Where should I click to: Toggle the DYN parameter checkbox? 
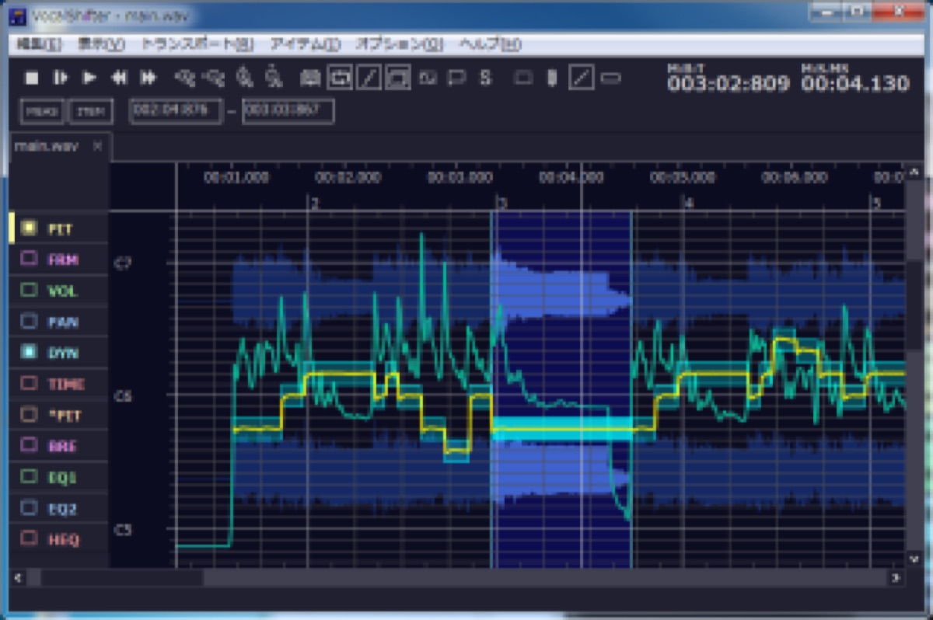click(29, 352)
